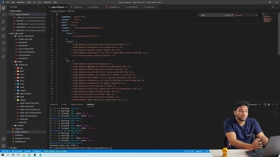Screen dimensions: 280x157
Task: Open editor More Actions ellipsis
Action: click(277, 7)
